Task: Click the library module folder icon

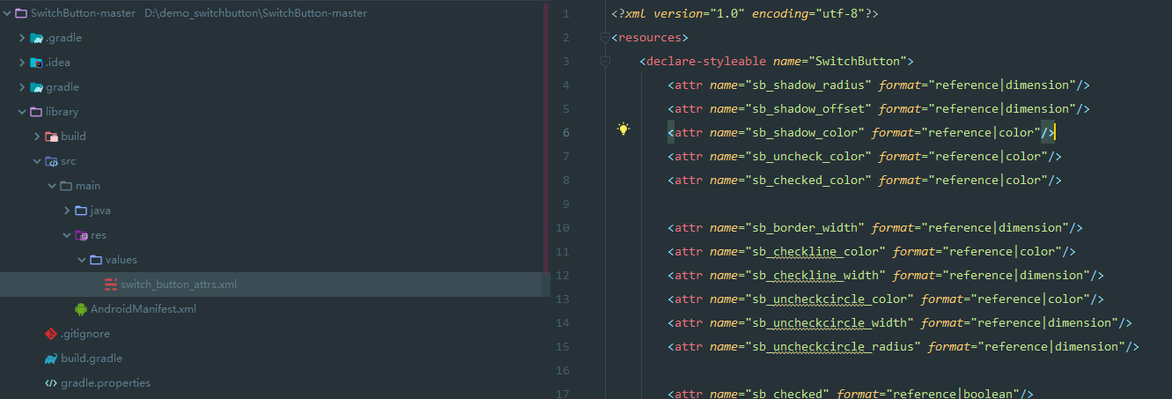Action: [36, 112]
